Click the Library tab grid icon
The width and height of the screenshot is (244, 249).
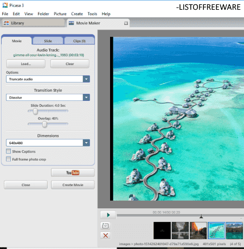click(7, 23)
